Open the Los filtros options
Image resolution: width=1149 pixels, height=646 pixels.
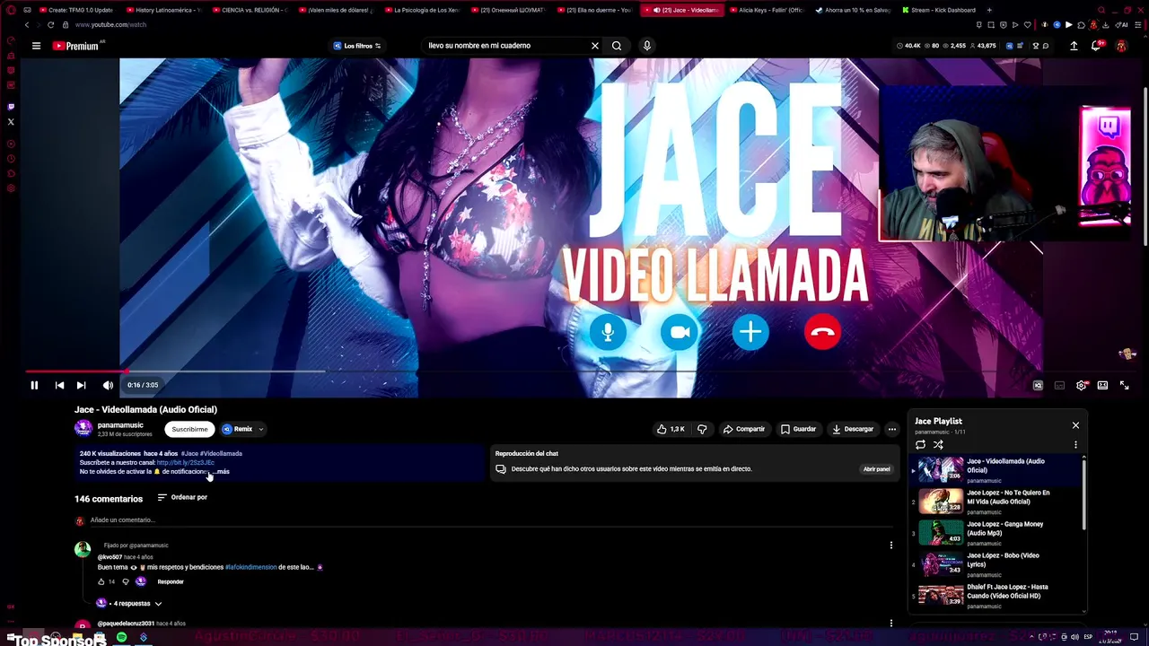coord(357,46)
